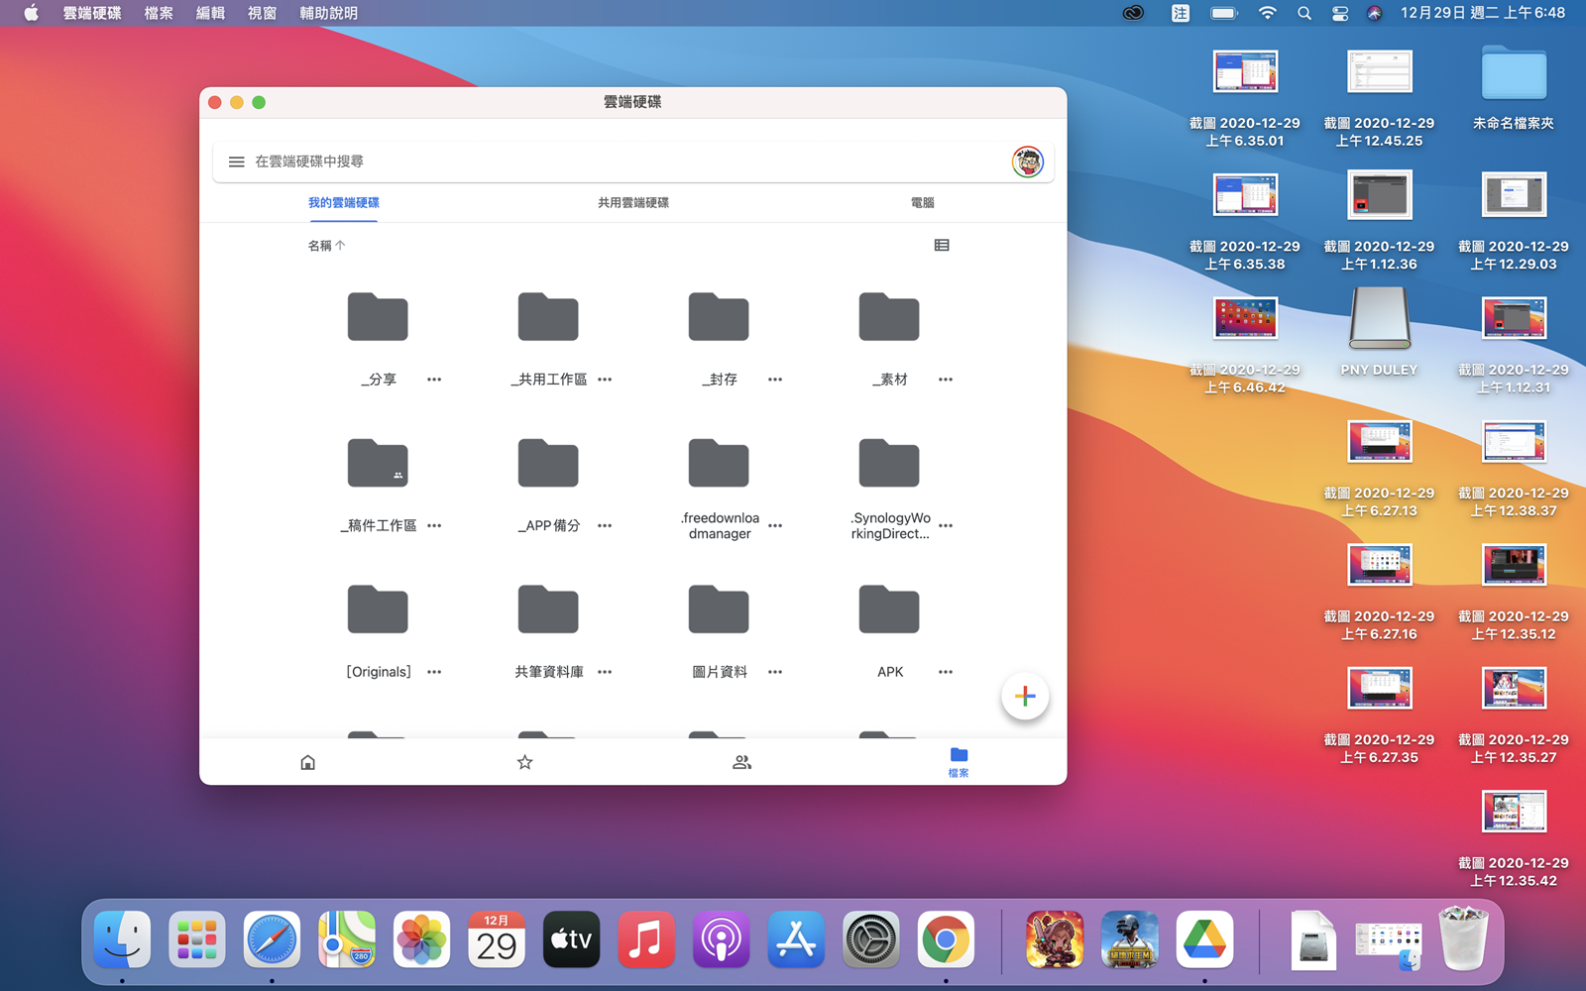Open the 圖片資料 folder

(x=719, y=610)
